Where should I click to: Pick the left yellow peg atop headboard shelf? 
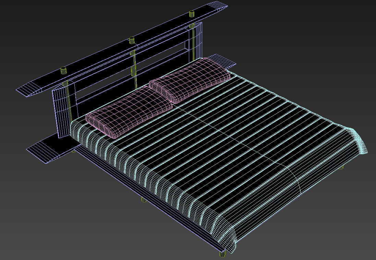pos(63,70)
